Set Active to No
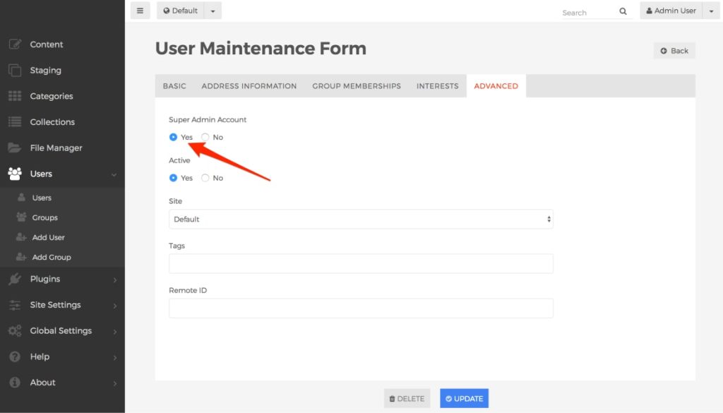This screenshot has width=723, height=413. (x=205, y=178)
